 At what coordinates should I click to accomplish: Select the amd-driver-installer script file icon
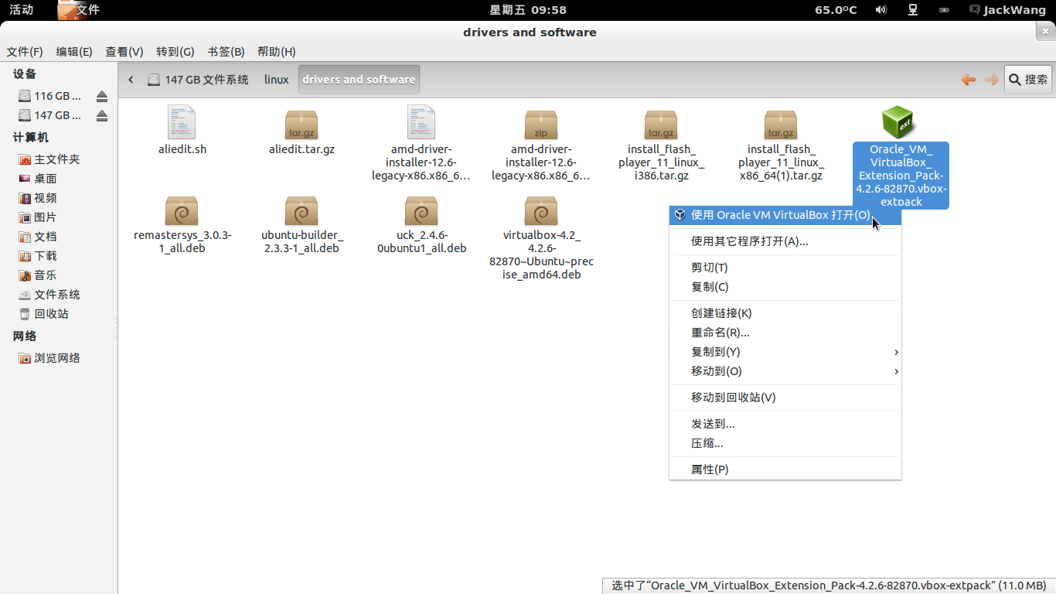coord(421,123)
